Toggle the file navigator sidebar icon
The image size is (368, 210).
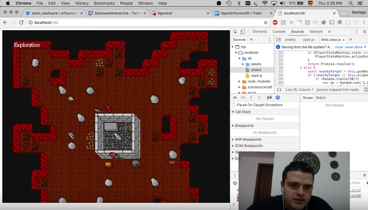pyautogui.click(x=279, y=40)
